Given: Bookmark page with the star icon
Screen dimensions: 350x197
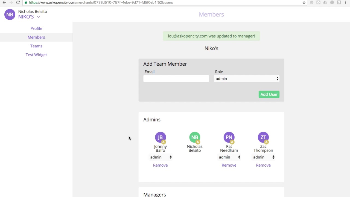Looking at the screenshot, I should tap(304, 2).
